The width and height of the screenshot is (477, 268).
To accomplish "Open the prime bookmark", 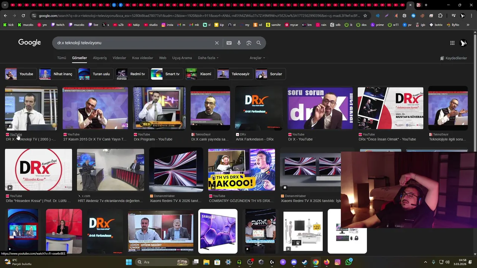I will [377, 25].
